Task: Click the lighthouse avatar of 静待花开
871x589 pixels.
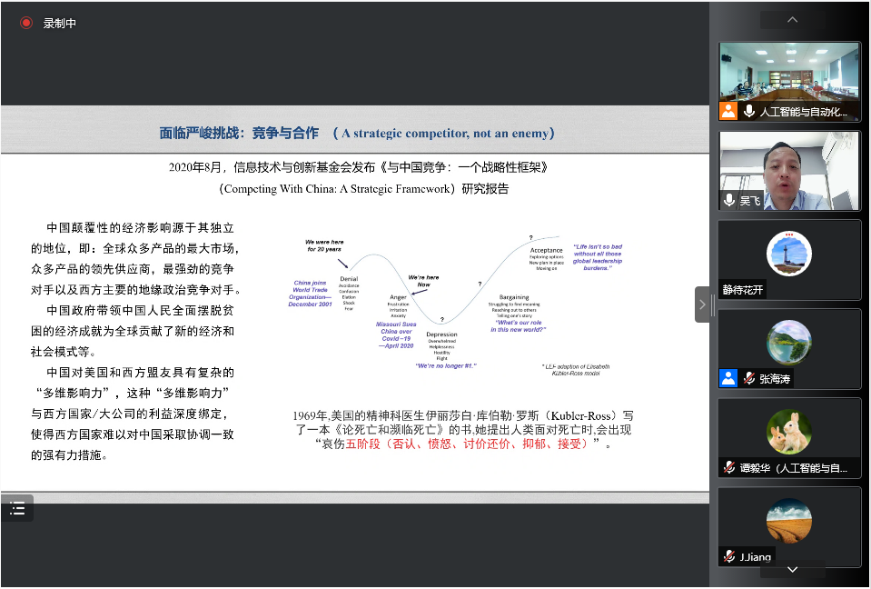Action: click(x=788, y=254)
